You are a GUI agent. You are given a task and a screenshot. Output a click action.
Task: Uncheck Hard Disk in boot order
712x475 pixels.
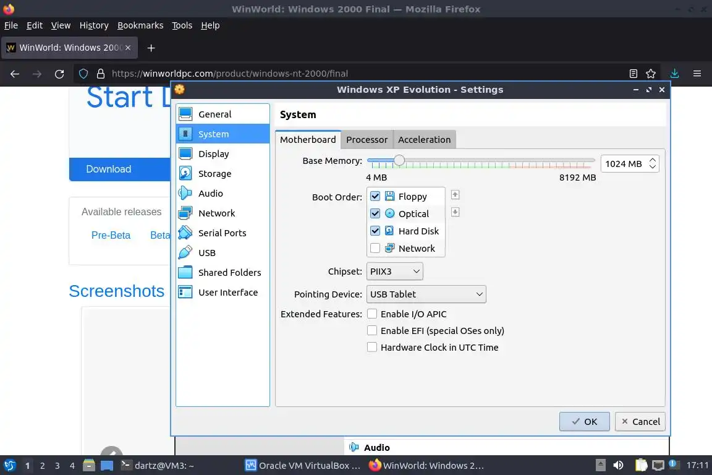coord(375,231)
